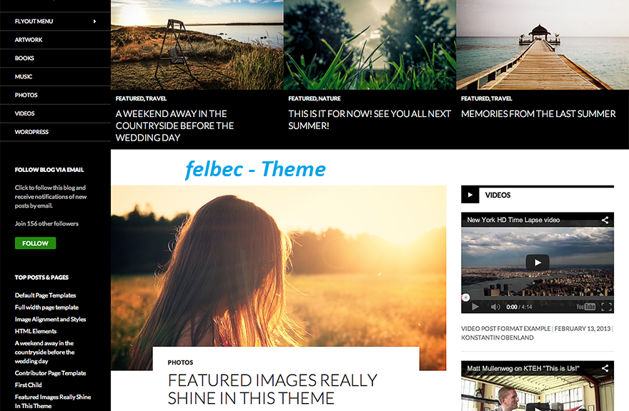The image size is (629, 411).
Task: Expand the Flyout Menu arrow
Action: (x=94, y=21)
